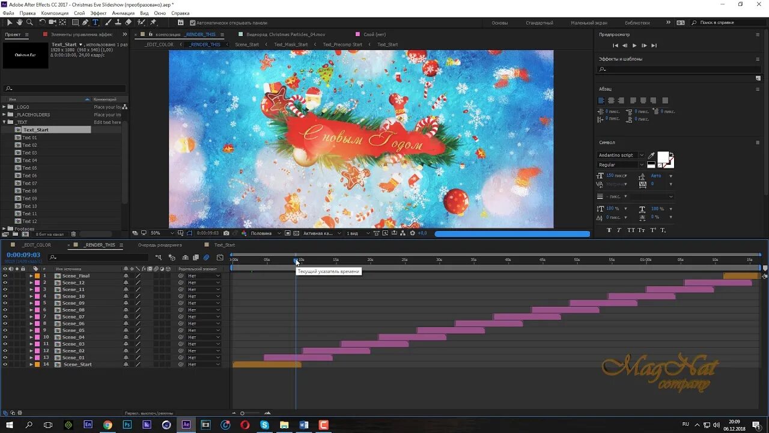
Task: Toggle the Faux Bold T button
Action: pos(609,230)
